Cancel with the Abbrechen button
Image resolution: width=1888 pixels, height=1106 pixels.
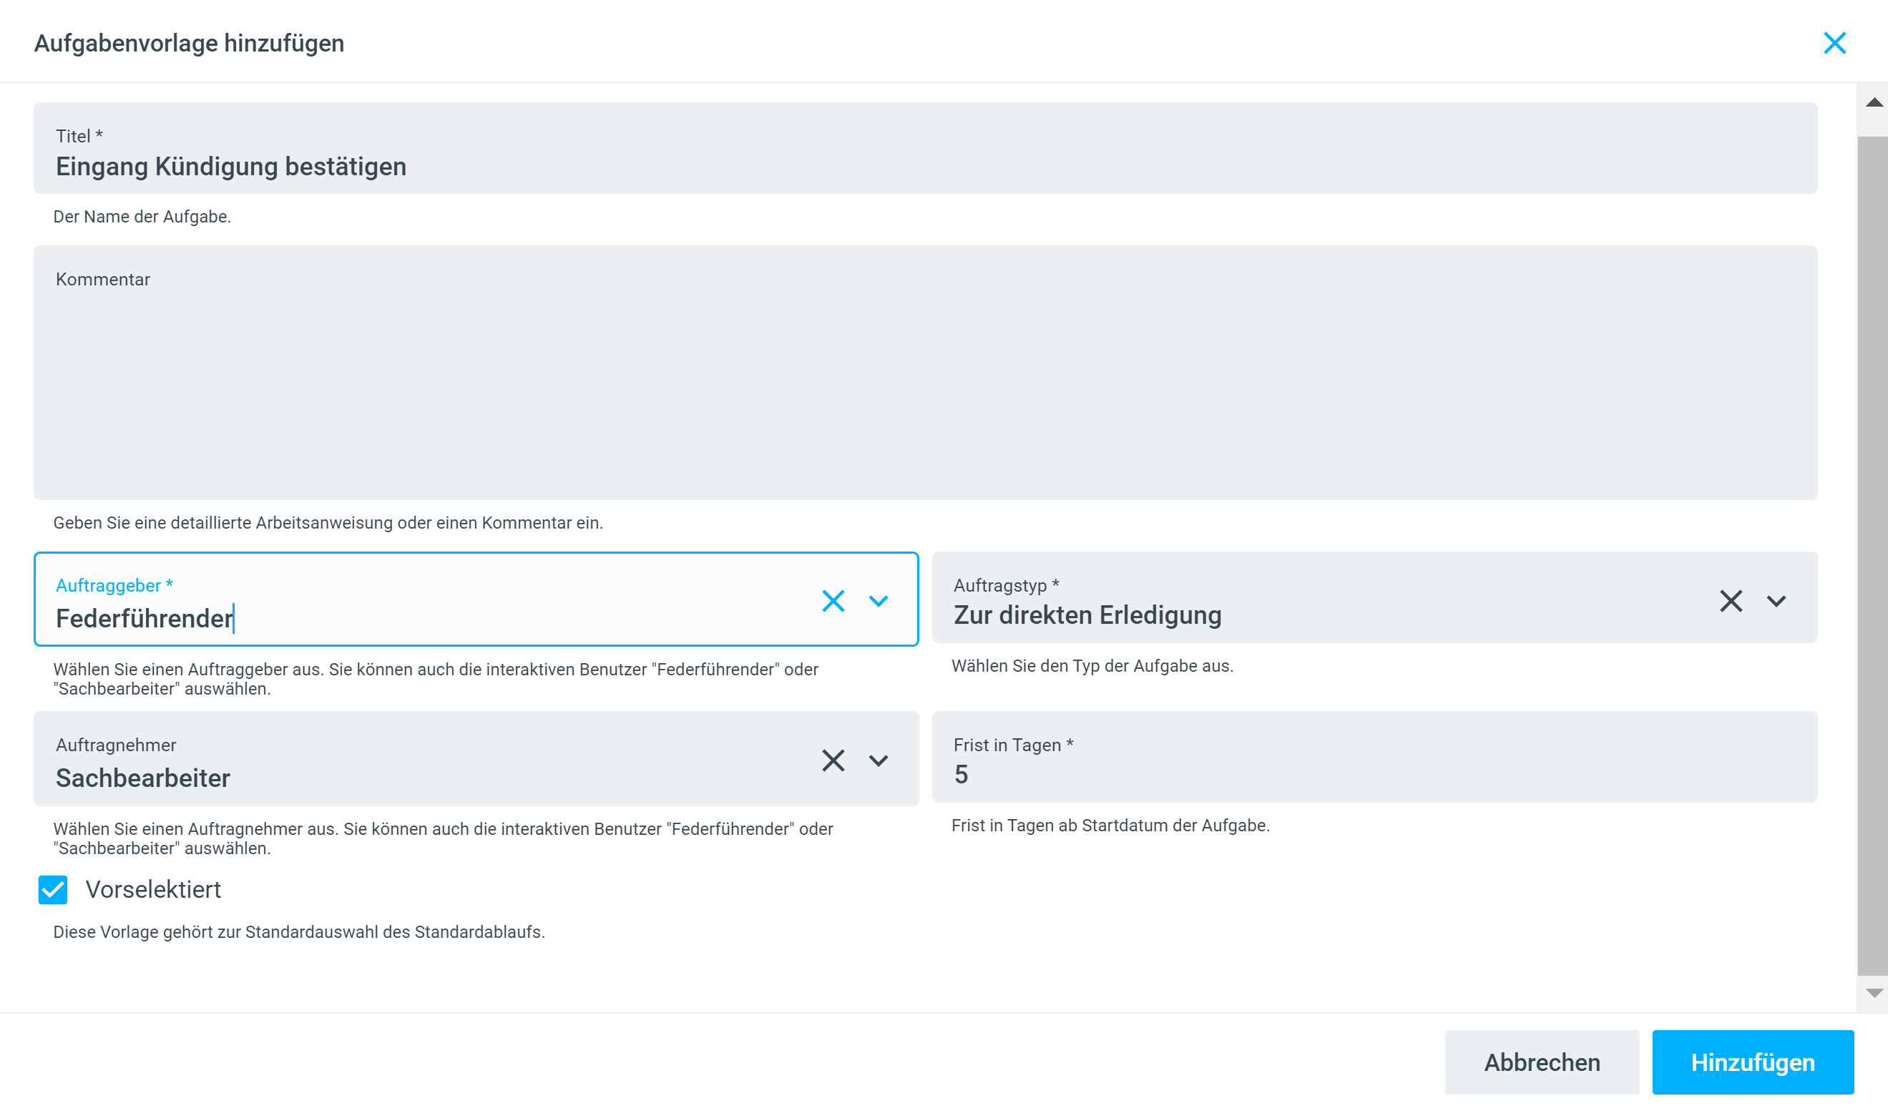(1541, 1062)
